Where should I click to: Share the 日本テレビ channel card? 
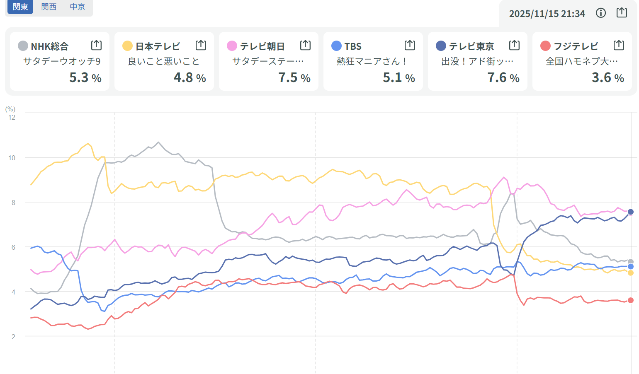tap(201, 45)
